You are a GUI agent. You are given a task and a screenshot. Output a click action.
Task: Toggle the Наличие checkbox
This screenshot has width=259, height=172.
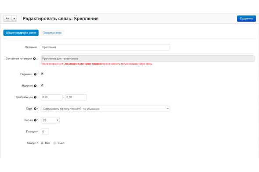pyautogui.click(x=42, y=85)
